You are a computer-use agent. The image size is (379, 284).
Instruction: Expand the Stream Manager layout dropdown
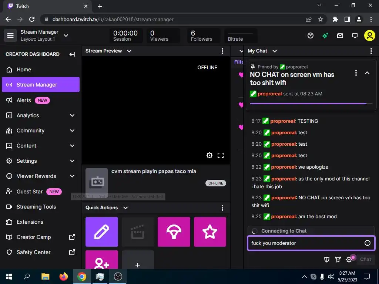pyautogui.click(x=66, y=35)
